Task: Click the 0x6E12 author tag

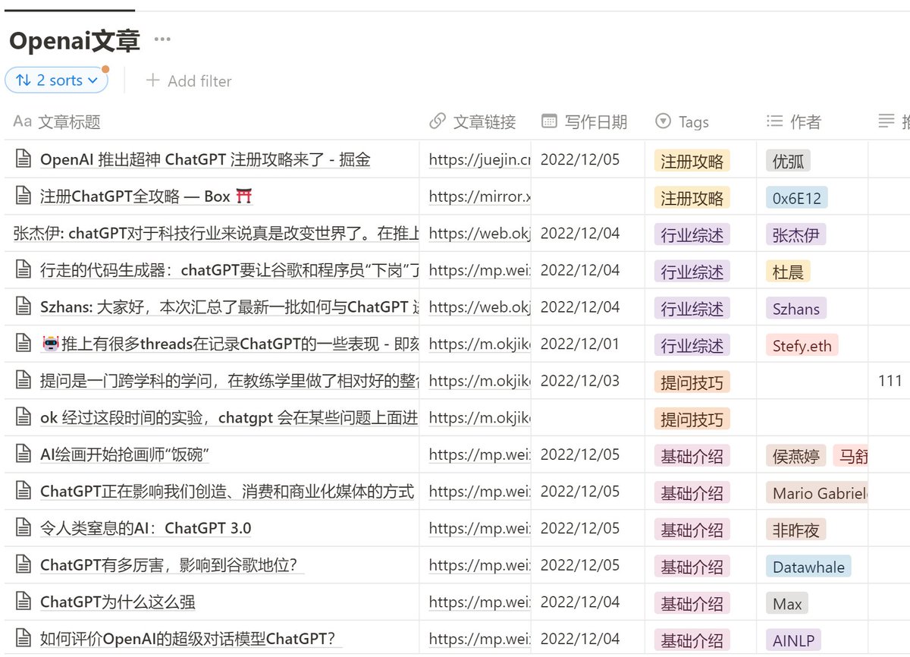Action: tap(796, 198)
